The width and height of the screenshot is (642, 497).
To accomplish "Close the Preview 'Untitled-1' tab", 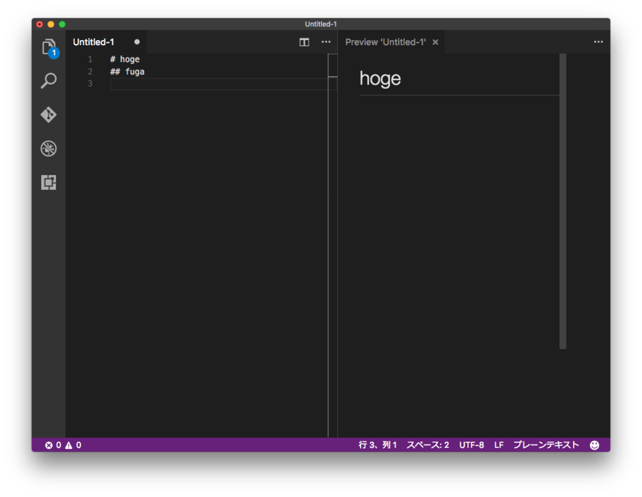I will (x=436, y=42).
